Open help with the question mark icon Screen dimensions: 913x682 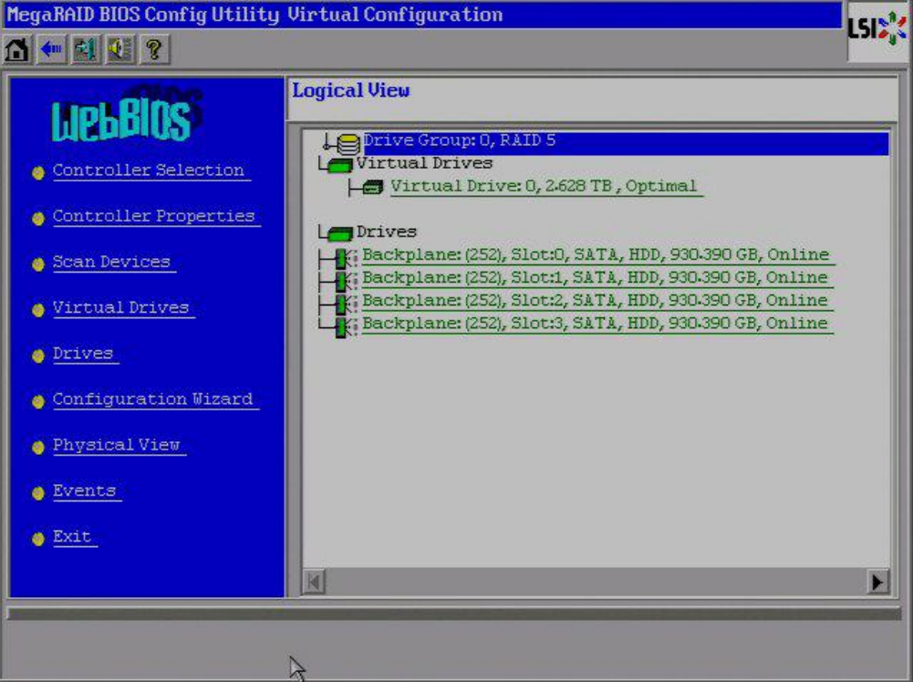[x=153, y=49]
